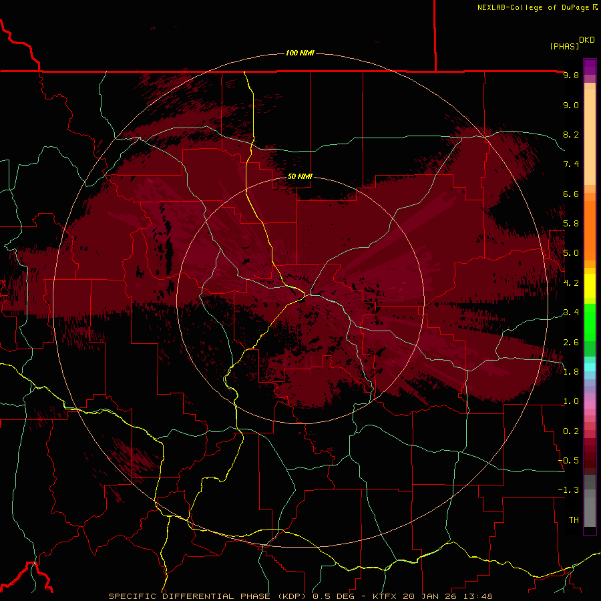Click the yellow segment of the color bar
Viewport: 601px width, 601px height.
coord(590,286)
